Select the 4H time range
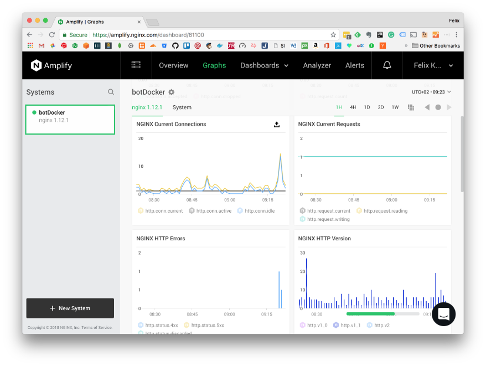This screenshot has width=486, height=366. 353,107
